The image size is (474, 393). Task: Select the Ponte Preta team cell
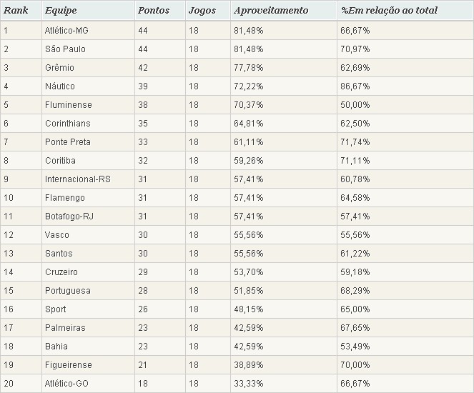tap(67, 142)
